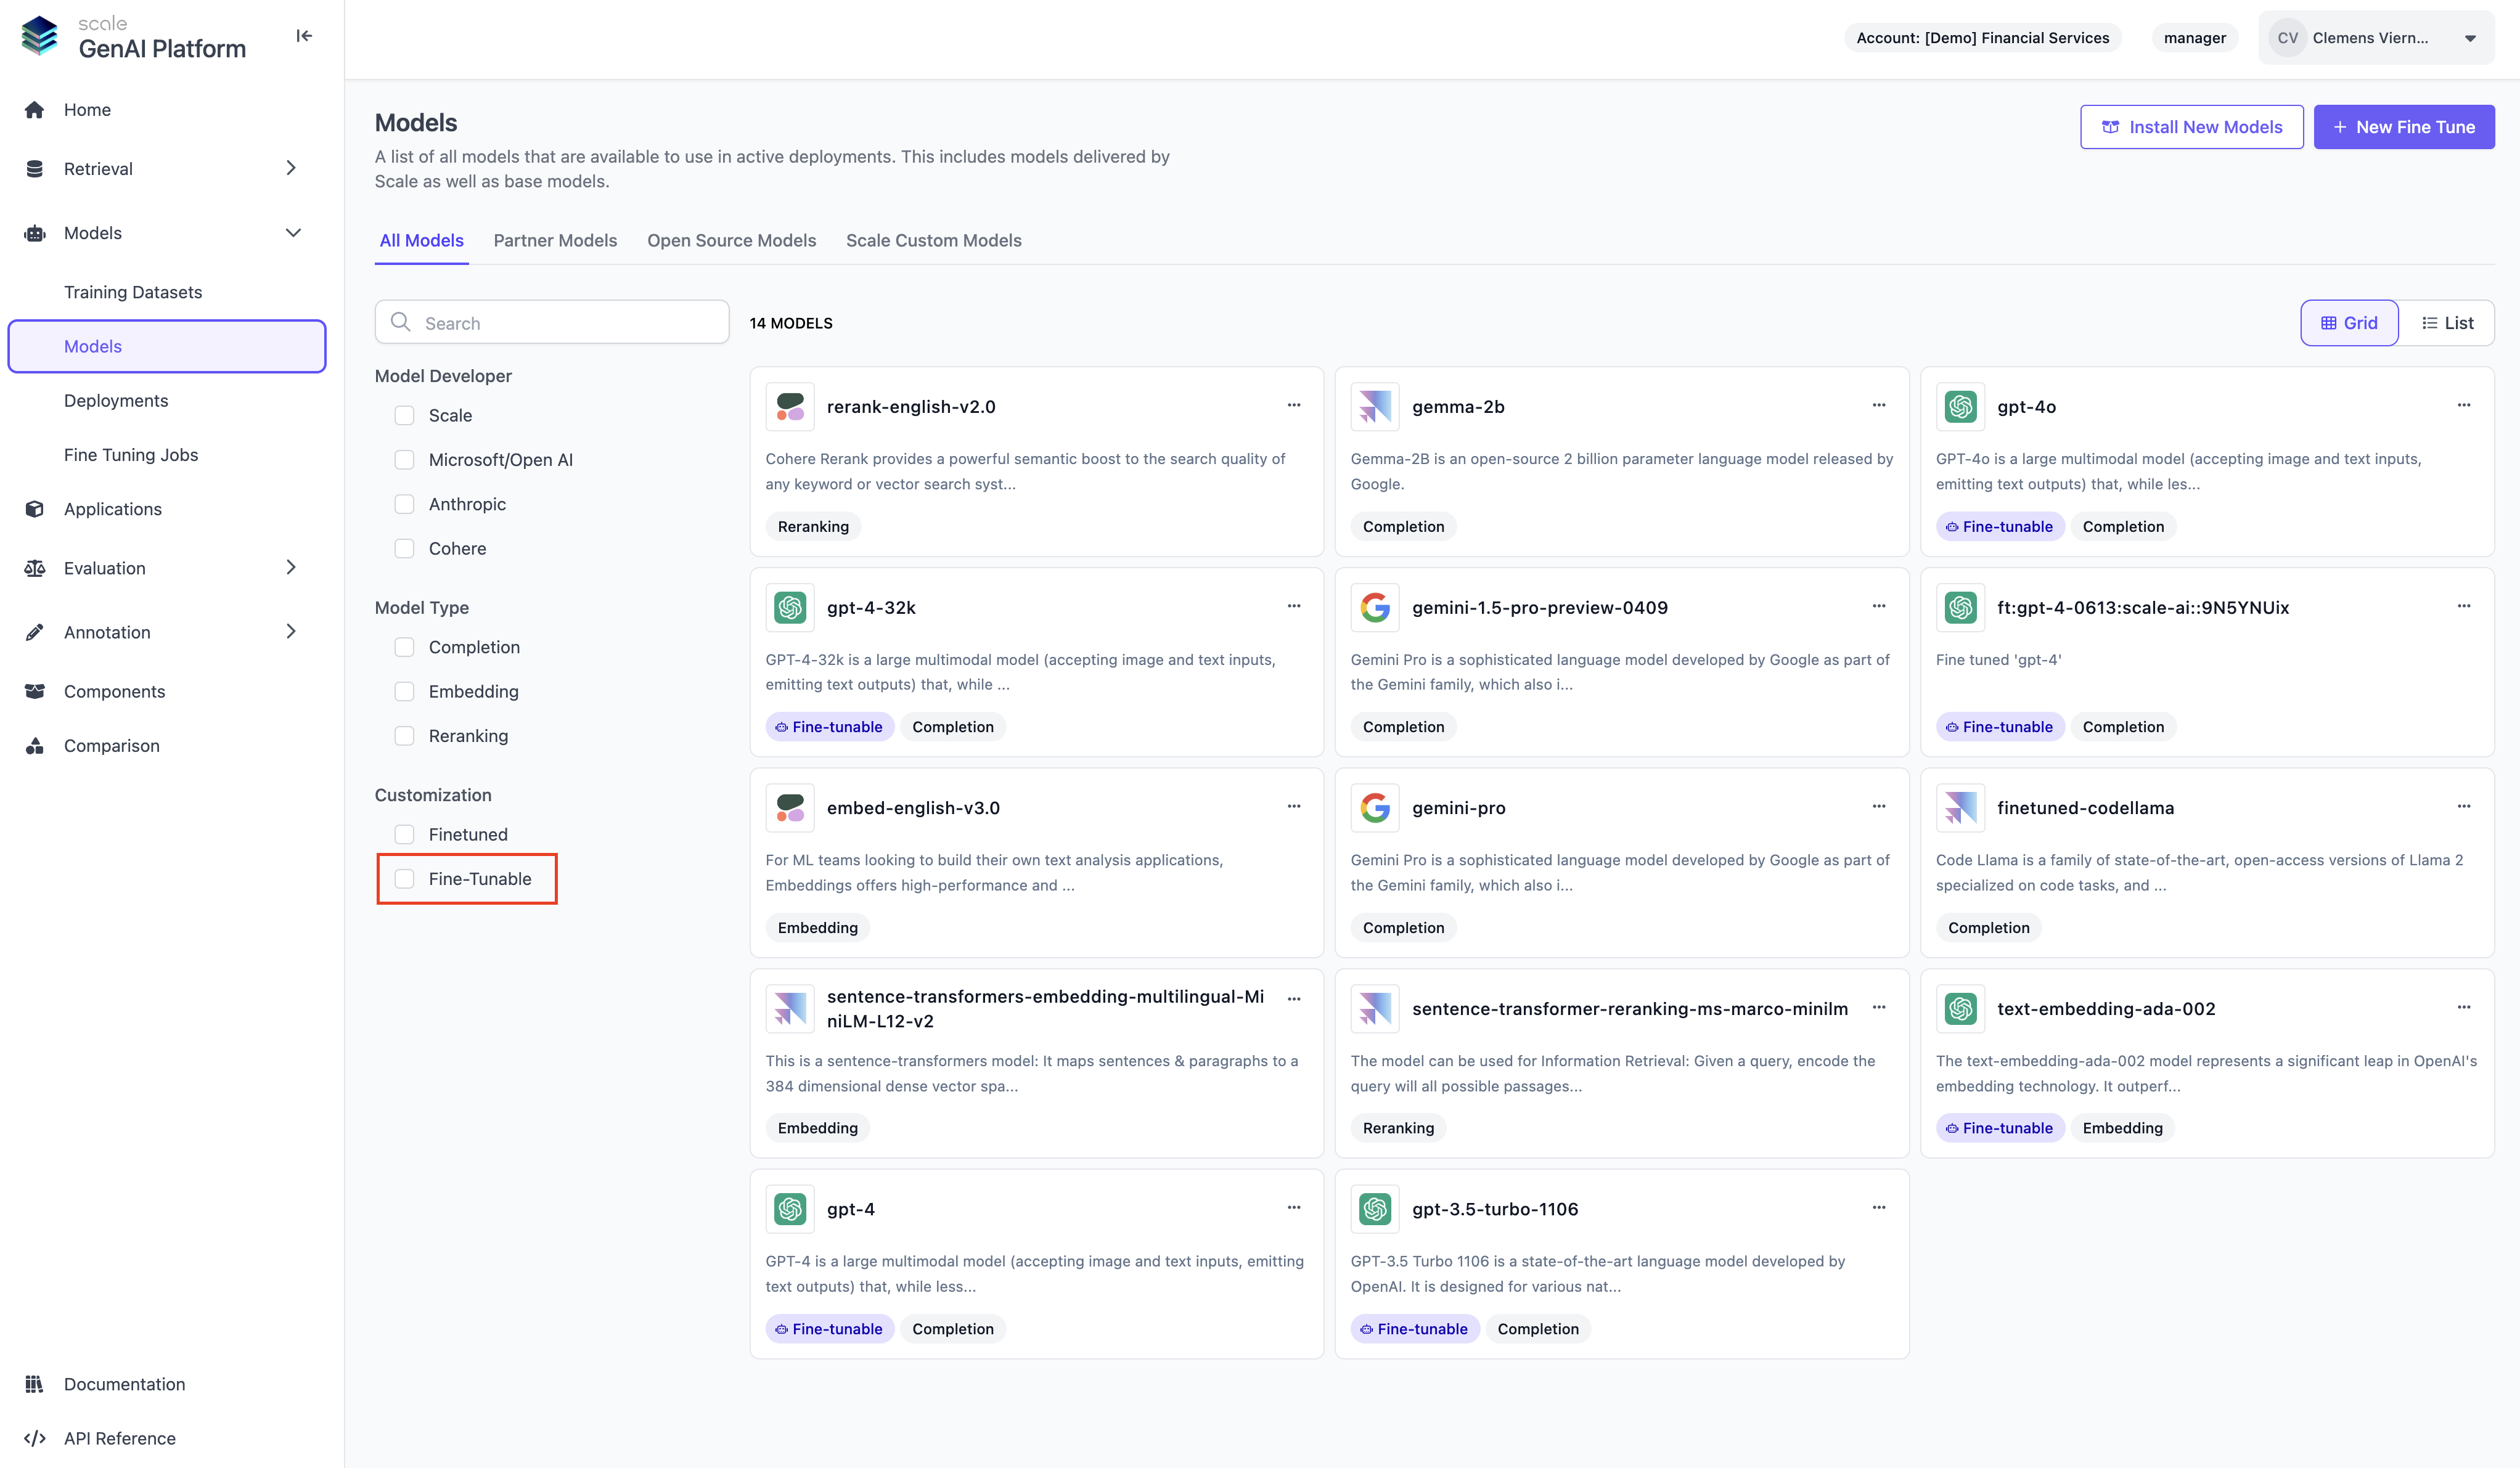Open more options for gemini-1.5-pro-preview-0409
This screenshot has width=2520, height=1468.
(1879, 606)
